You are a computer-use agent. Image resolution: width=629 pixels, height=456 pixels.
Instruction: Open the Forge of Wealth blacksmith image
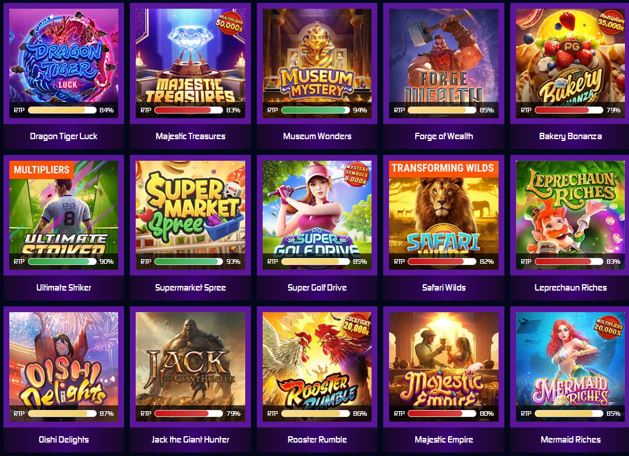444,63
